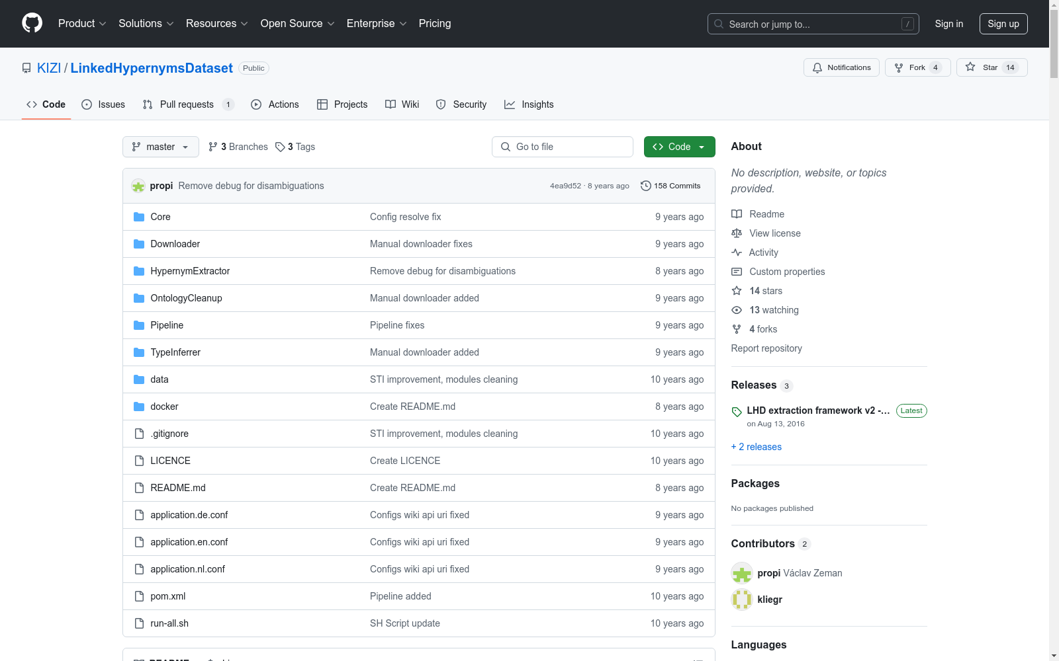Click the LICENCE file icon
This screenshot has width=1059, height=661.
pyautogui.click(x=139, y=461)
